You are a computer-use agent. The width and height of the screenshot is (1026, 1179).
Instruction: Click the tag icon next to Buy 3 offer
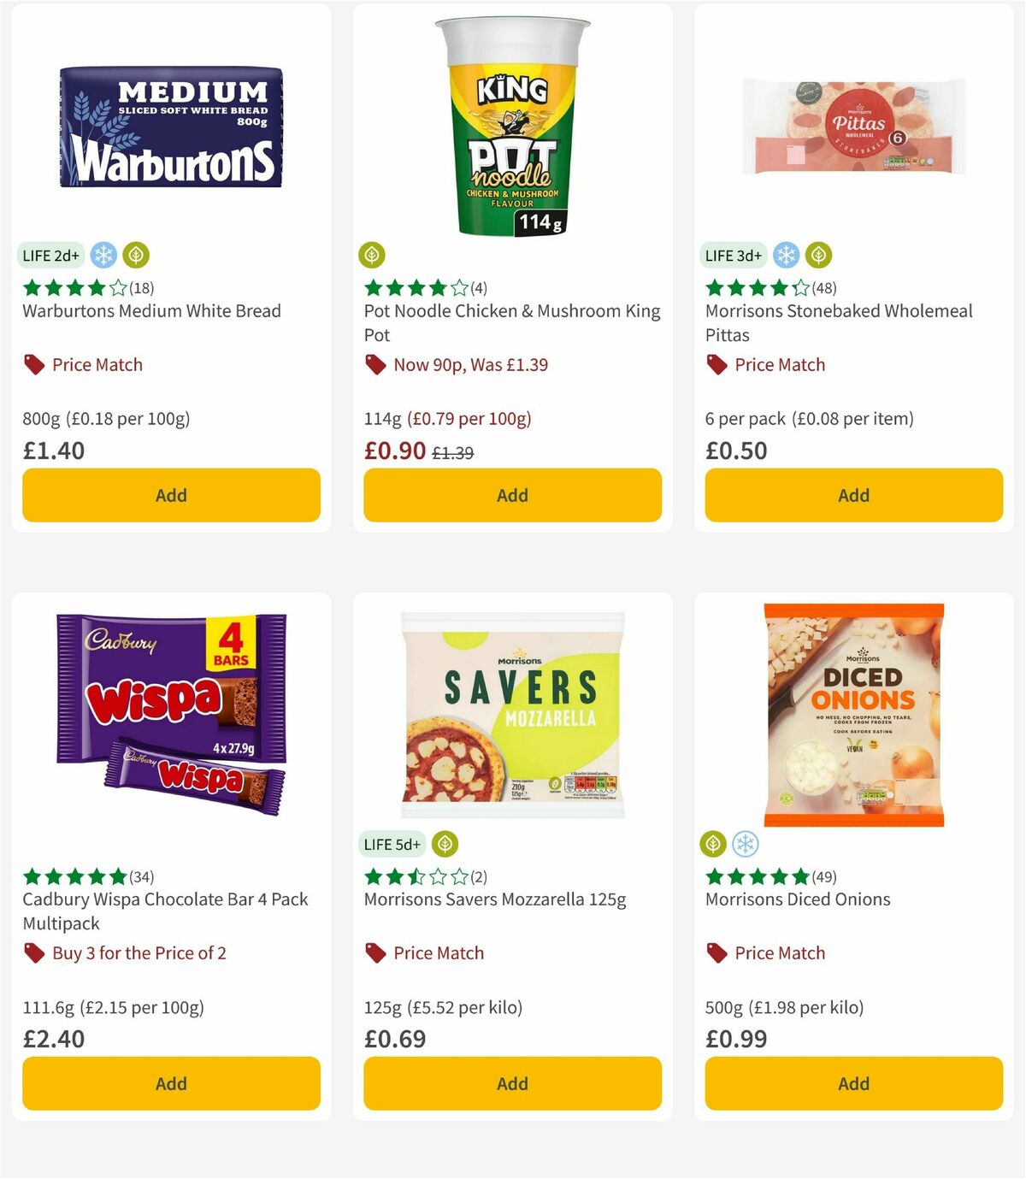[32, 952]
